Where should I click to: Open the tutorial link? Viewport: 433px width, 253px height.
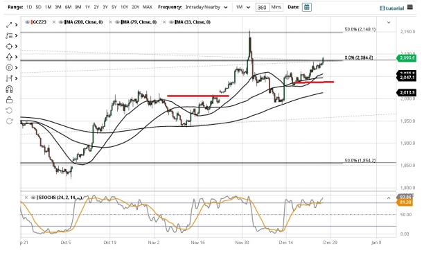392,8
